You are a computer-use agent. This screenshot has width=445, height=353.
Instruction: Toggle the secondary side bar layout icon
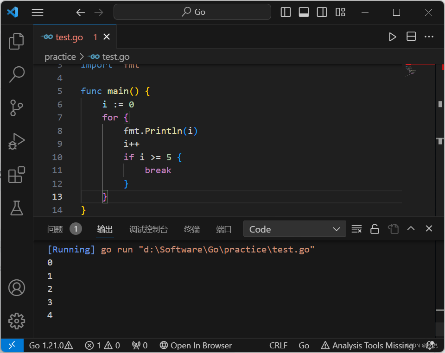pyautogui.click(x=322, y=12)
